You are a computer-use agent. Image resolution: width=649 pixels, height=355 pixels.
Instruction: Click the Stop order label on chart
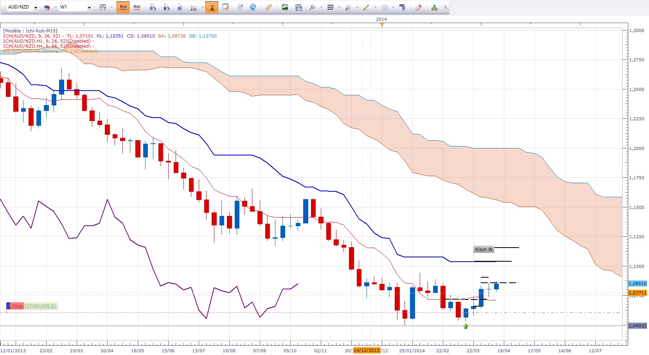(x=17, y=306)
